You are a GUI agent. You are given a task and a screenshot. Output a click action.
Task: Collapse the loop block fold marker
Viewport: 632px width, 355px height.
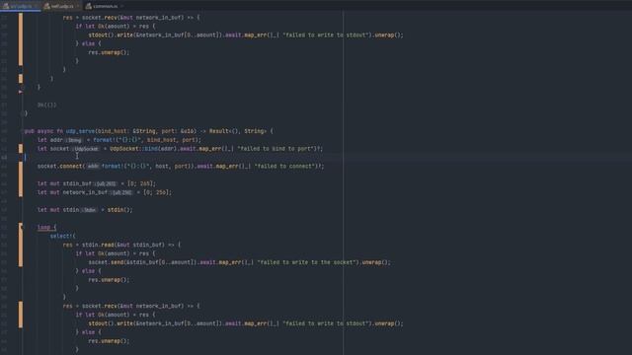point(22,228)
